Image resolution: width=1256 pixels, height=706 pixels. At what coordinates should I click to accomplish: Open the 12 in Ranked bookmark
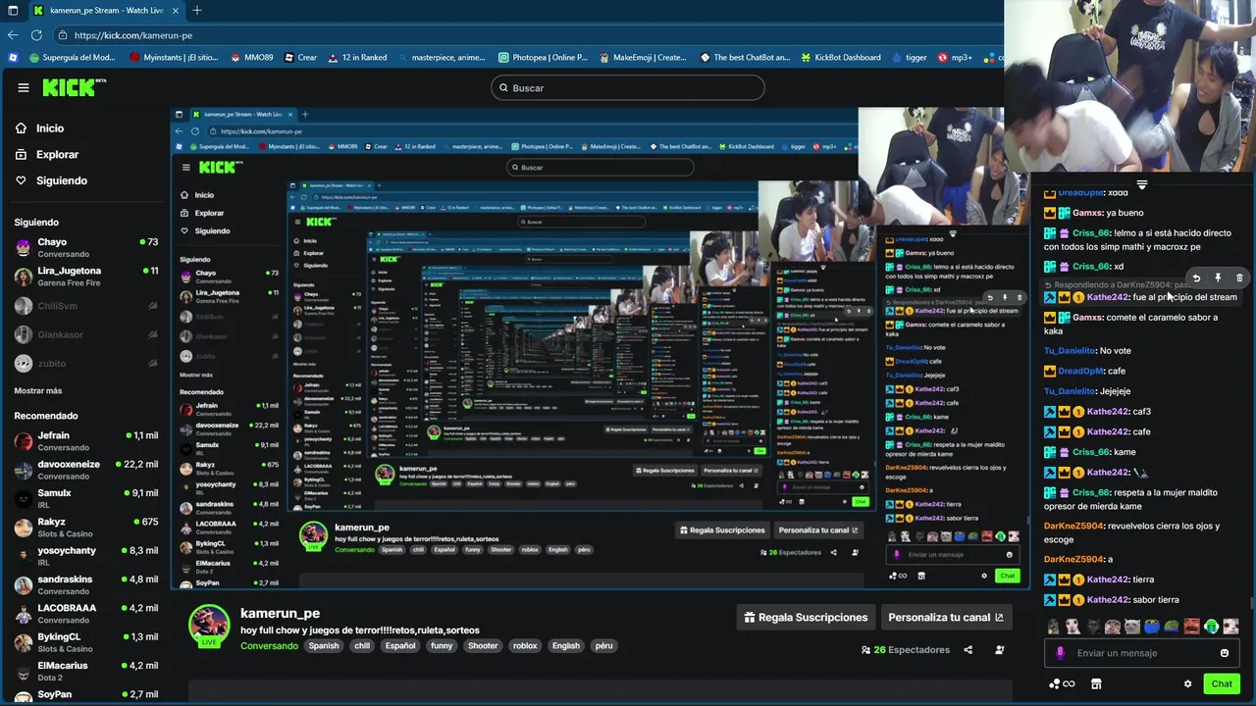pos(357,58)
